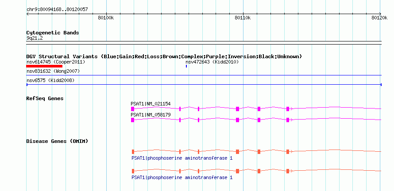This screenshot has height=191, width=394.
Task: Open the nsv6575 (Kidd2008) variant label
Action: [x=50, y=80]
